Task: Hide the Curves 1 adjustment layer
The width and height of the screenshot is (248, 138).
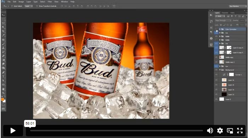Action: click(x=216, y=75)
